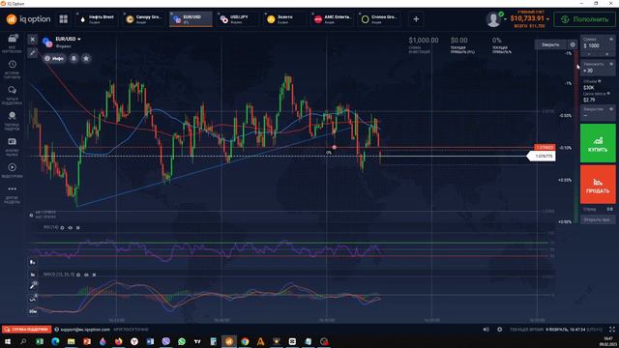Open MACD indicator settings gear
This screenshot has width=619, height=348.
78,275
